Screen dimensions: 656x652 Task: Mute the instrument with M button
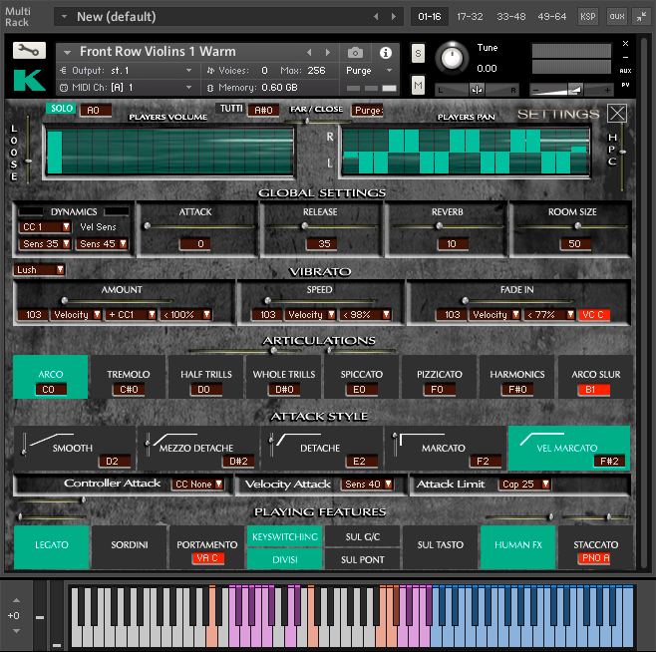pos(418,86)
